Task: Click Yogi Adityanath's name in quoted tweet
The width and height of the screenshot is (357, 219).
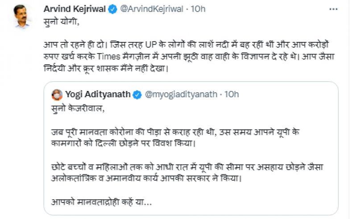Action: click(99, 94)
